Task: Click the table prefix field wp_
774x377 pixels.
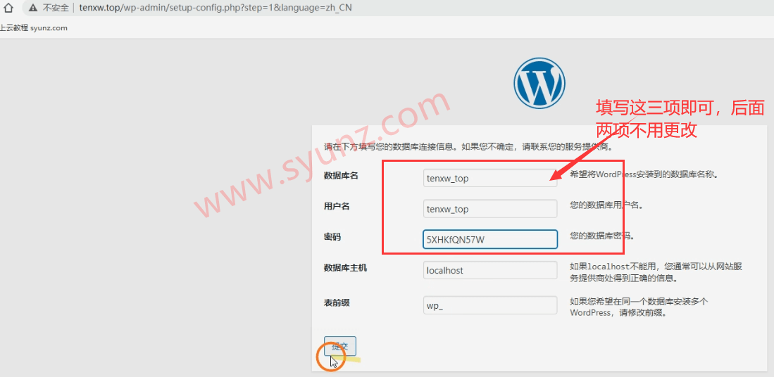Action: [x=490, y=305]
